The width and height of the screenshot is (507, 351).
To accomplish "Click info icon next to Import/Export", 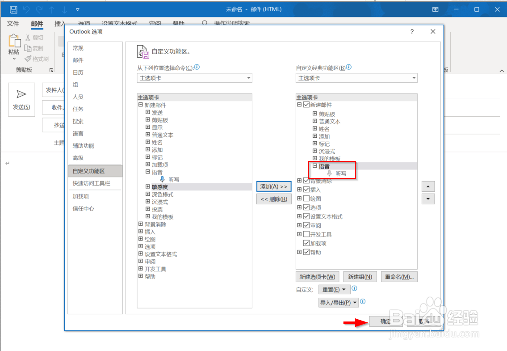I will [x=363, y=301].
